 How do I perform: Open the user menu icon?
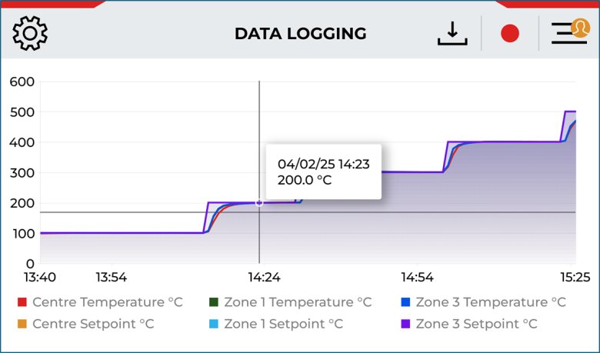coord(569,32)
